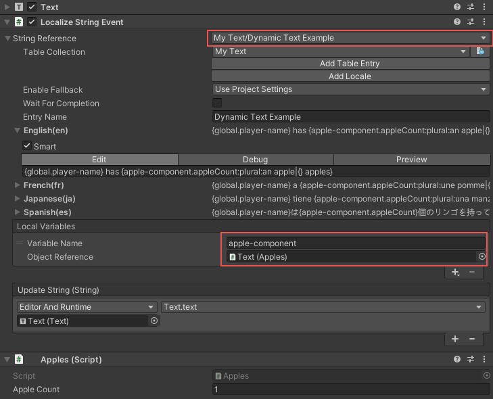Screen dimensions: 493x399
Task: Click object picker for Text (Text) target
Action: (154, 321)
